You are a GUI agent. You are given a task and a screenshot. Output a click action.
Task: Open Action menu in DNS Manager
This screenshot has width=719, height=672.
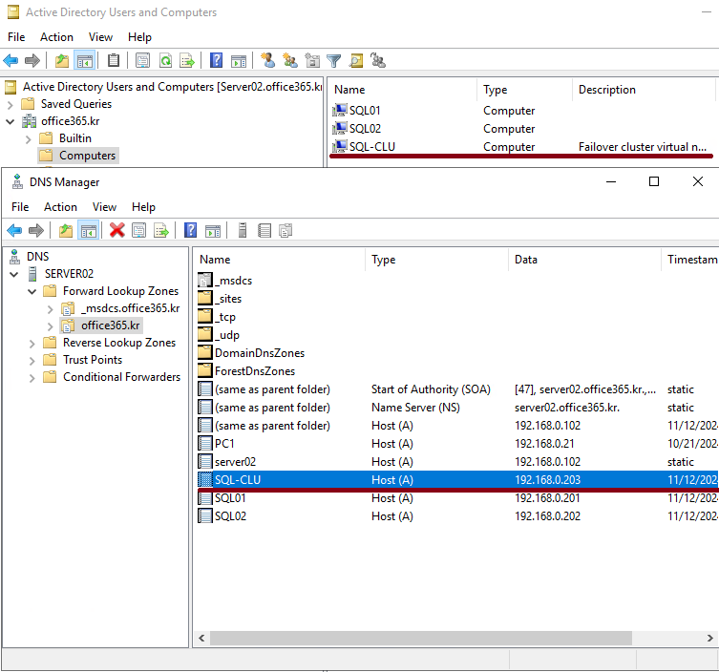pyautogui.click(x=60, y=207)
